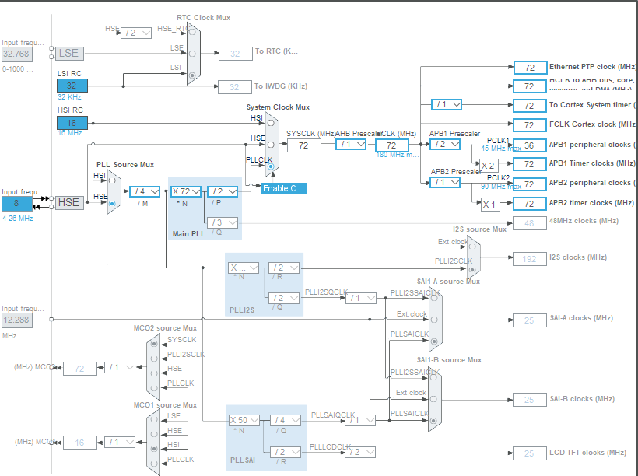
Task: Choose Ext.clock in the I2S source Mux
Action: (x=471, y=245)
